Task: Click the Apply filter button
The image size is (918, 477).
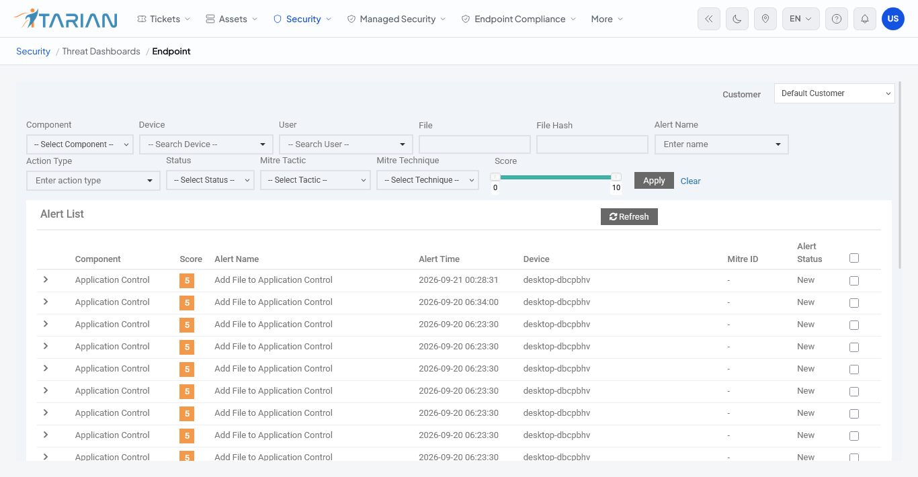Action: [x=654, y=180]
